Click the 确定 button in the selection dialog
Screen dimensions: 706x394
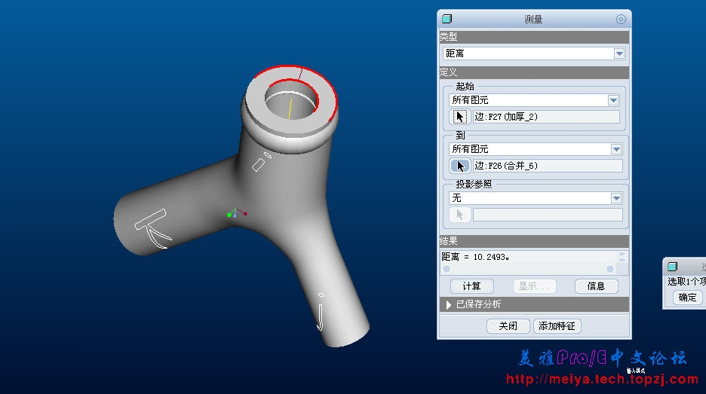click(688, 298)
